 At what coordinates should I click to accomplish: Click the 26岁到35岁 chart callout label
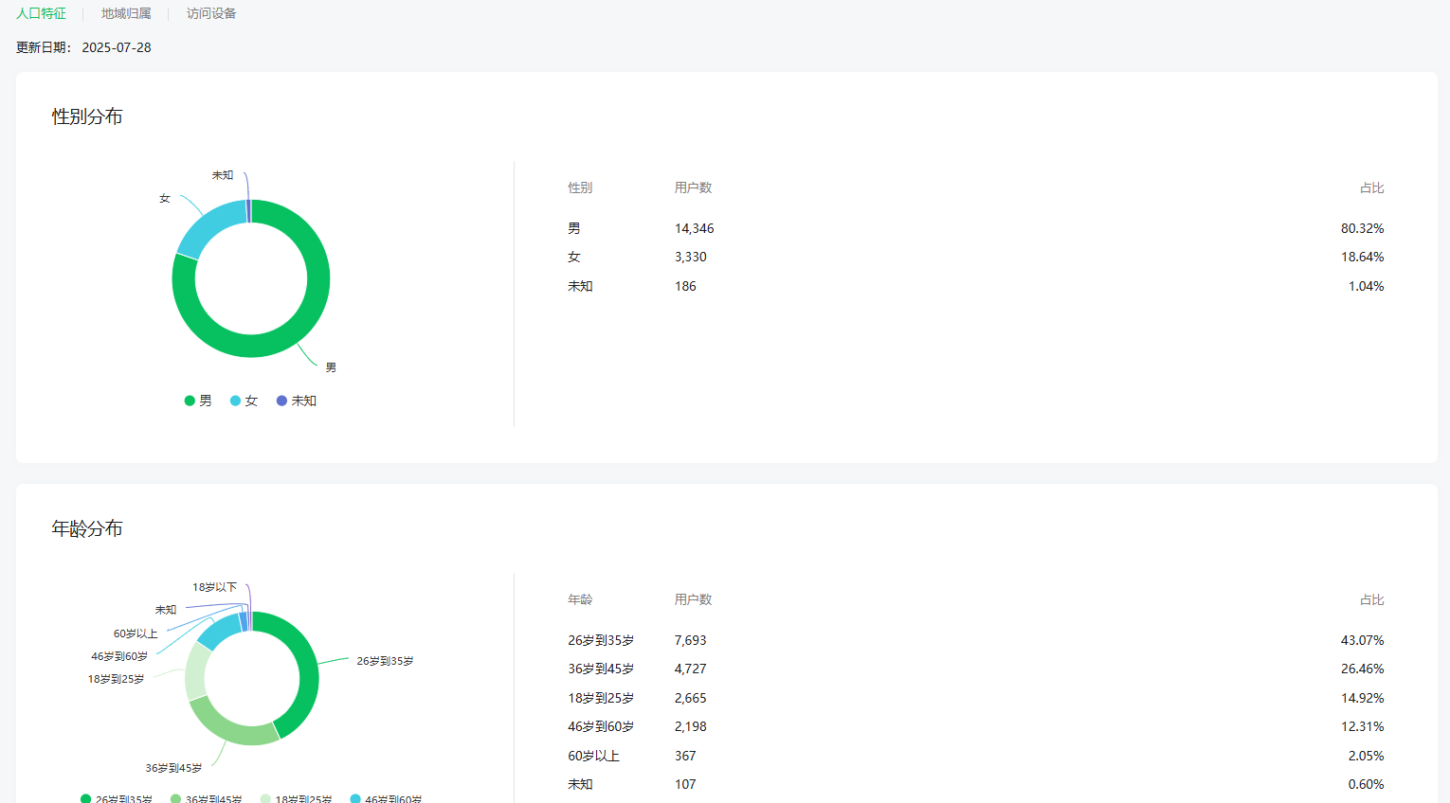385,661
